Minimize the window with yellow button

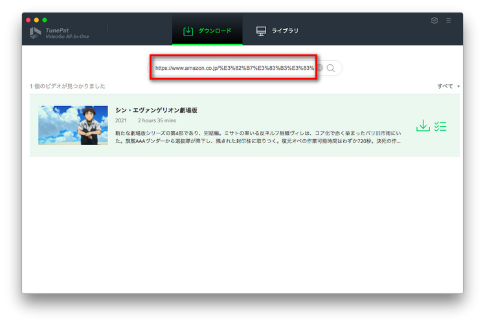click(36, 20)
